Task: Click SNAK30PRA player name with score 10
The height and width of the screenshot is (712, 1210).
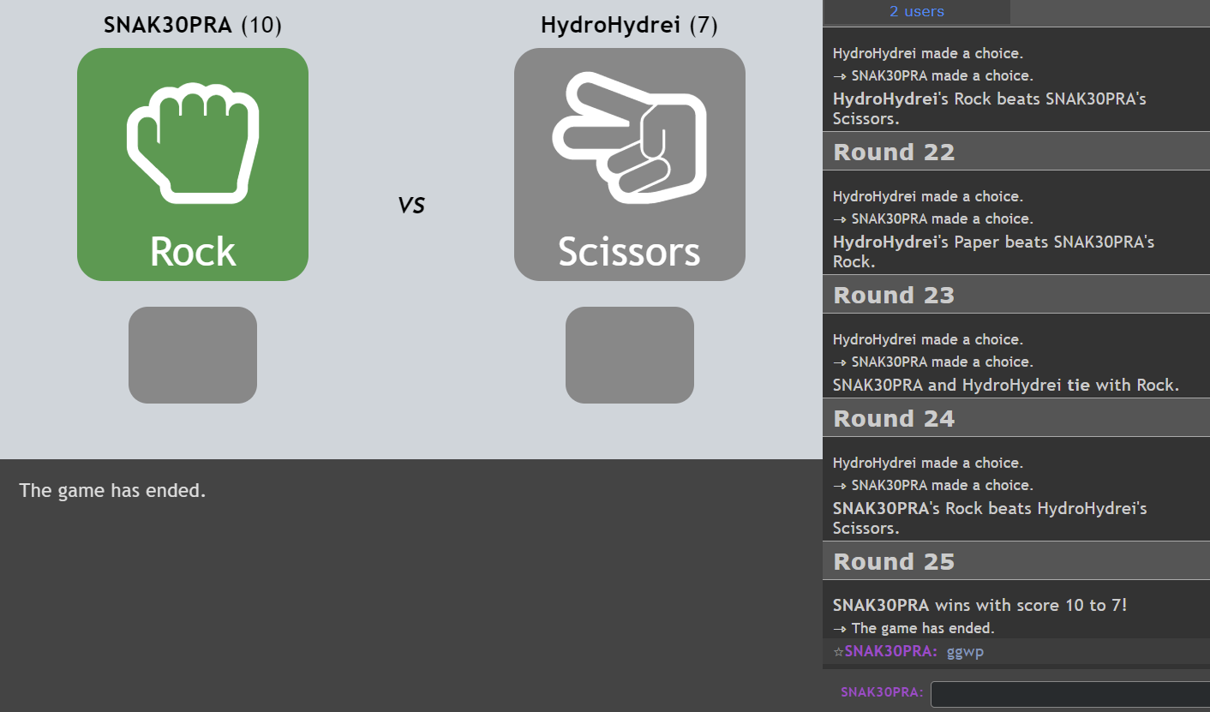Action: pos(193,26)
